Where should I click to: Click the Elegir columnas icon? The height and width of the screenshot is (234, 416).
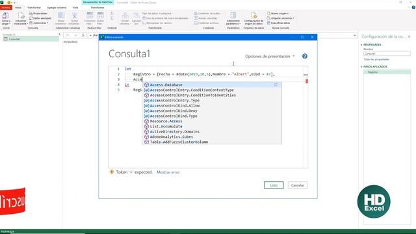tap(61, 16)
